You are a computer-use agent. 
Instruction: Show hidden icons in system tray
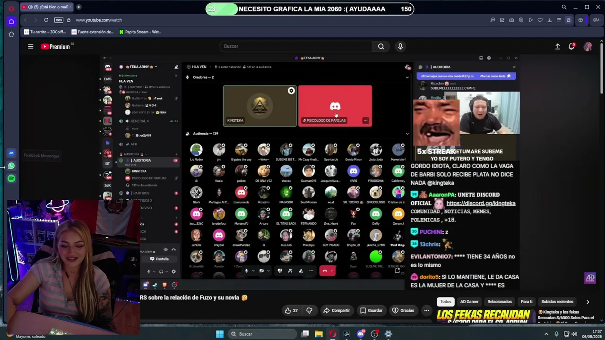546,334
